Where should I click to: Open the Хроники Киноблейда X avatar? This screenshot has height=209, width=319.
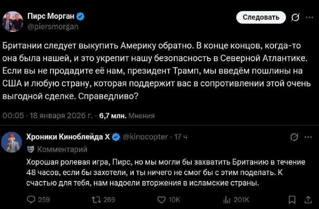click(12, 142)
